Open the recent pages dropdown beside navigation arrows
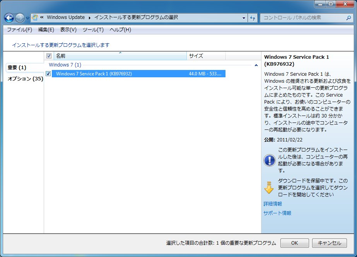This screenshot has width=357, height=257. coord(27,18)
